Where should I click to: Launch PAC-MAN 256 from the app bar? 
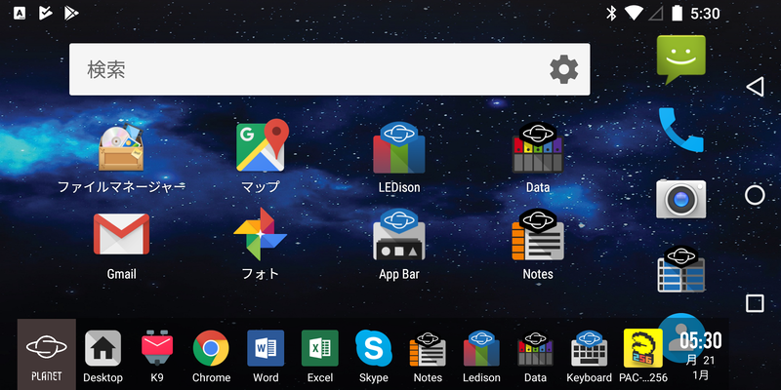pos(643,357)
